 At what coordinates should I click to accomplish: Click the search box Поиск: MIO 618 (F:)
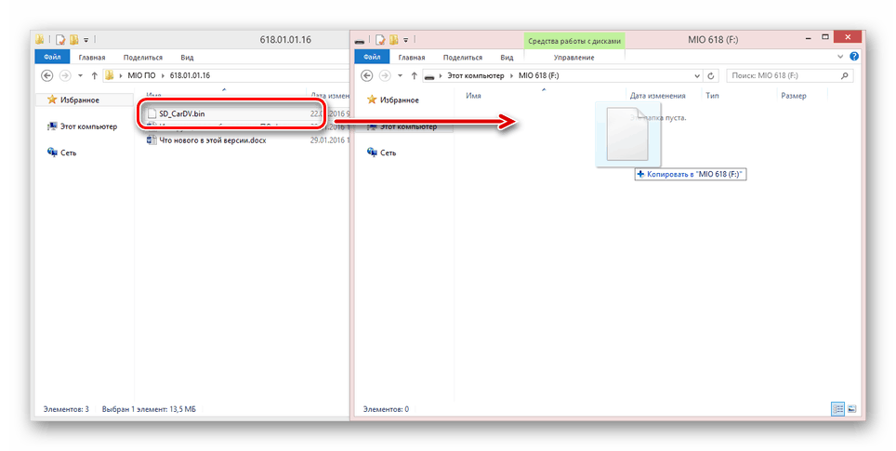click(x=783, y=75)
